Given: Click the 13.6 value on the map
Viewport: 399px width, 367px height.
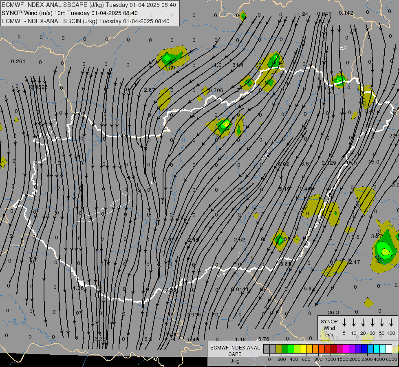Looking at the screenshot, I should click(x=354, y=237).
